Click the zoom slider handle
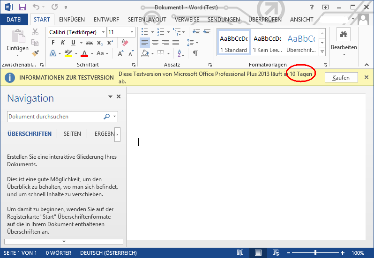This screenshot has width=374, height=258. 315,252
